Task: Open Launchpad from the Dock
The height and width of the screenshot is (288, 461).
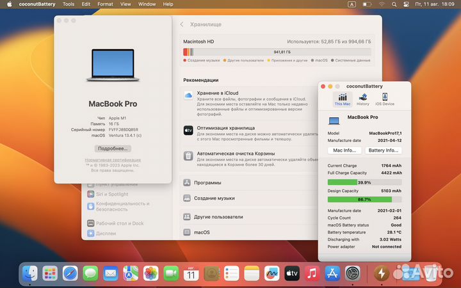Action: 50,274
